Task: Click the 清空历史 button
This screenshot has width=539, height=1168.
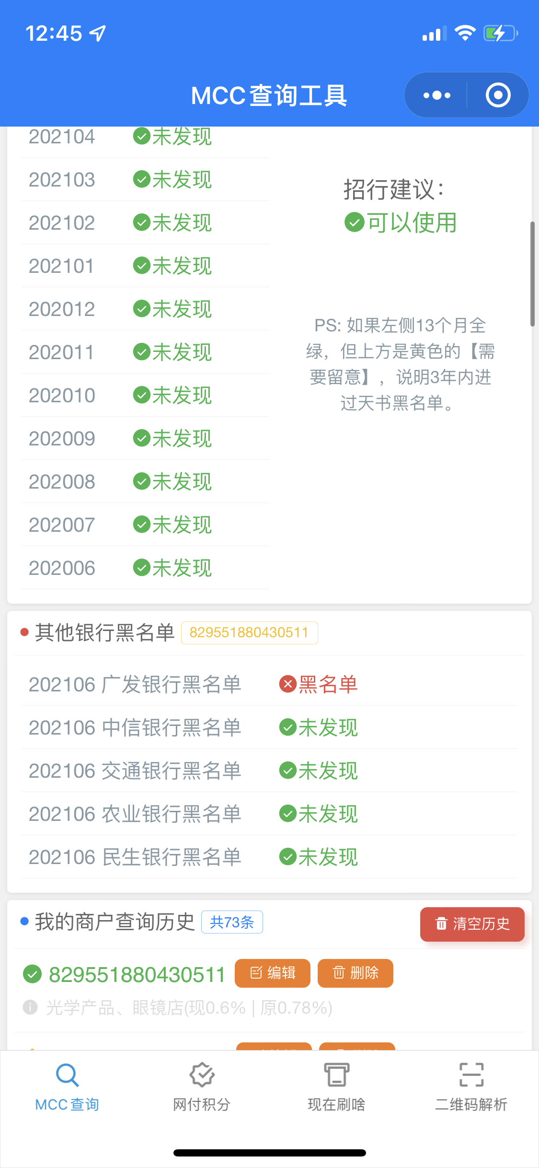Action: tap(472, 924)
